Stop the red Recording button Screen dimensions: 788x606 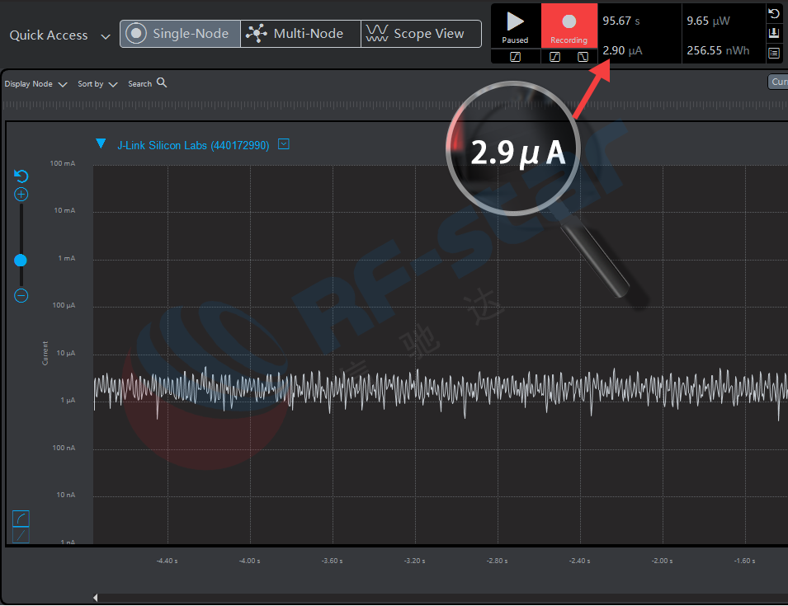(569, 26)
